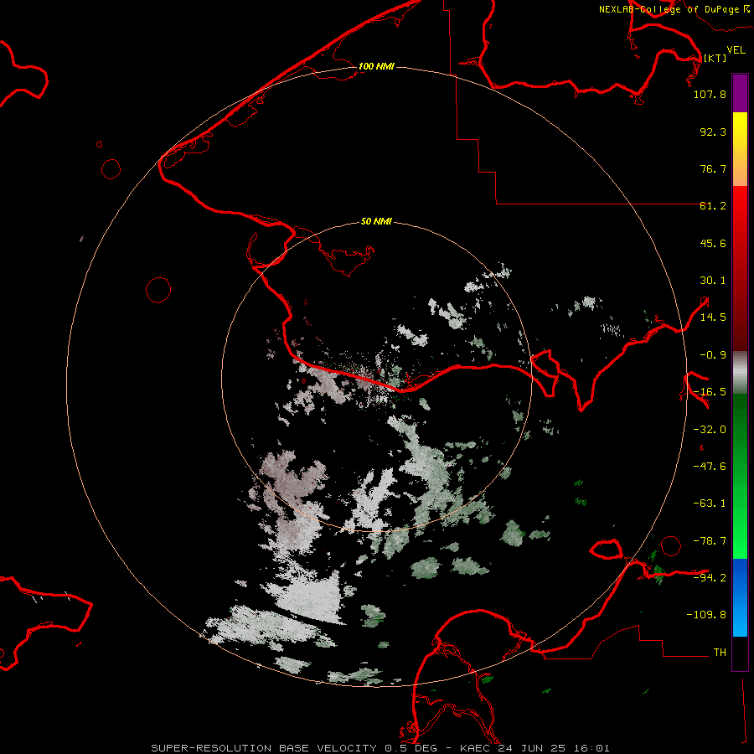The width and height of the screenshot is (754, 754).
Task: Pick the purple segment of velocity scale
Action: pyautogui.click(x=740, y=93)
